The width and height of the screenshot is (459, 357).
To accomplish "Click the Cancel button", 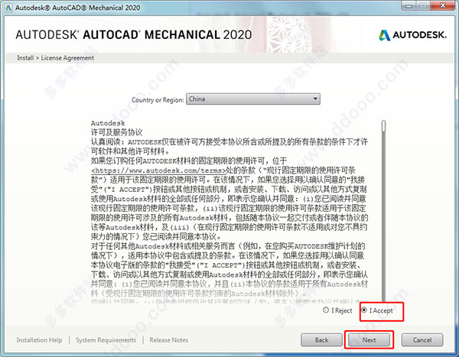I will point(422,339).
